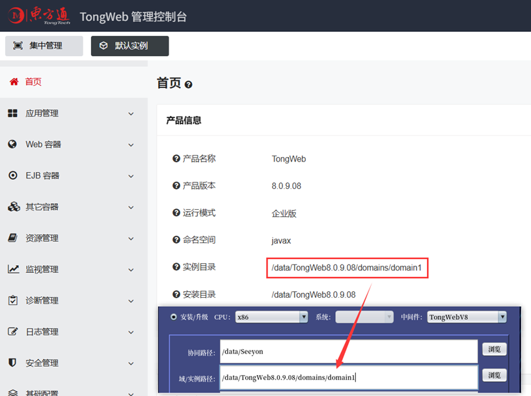Click 浏览 button beside 域/实例路径
531x396 pixels.
coord(495,375)
